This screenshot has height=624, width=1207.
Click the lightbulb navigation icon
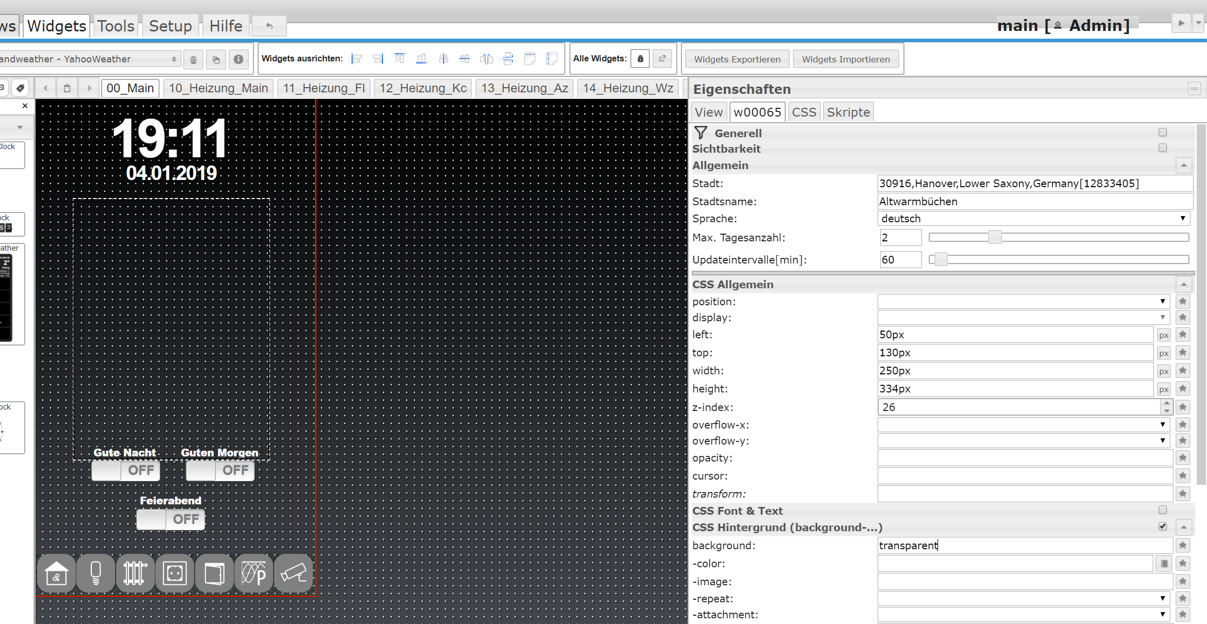point(96,573)
